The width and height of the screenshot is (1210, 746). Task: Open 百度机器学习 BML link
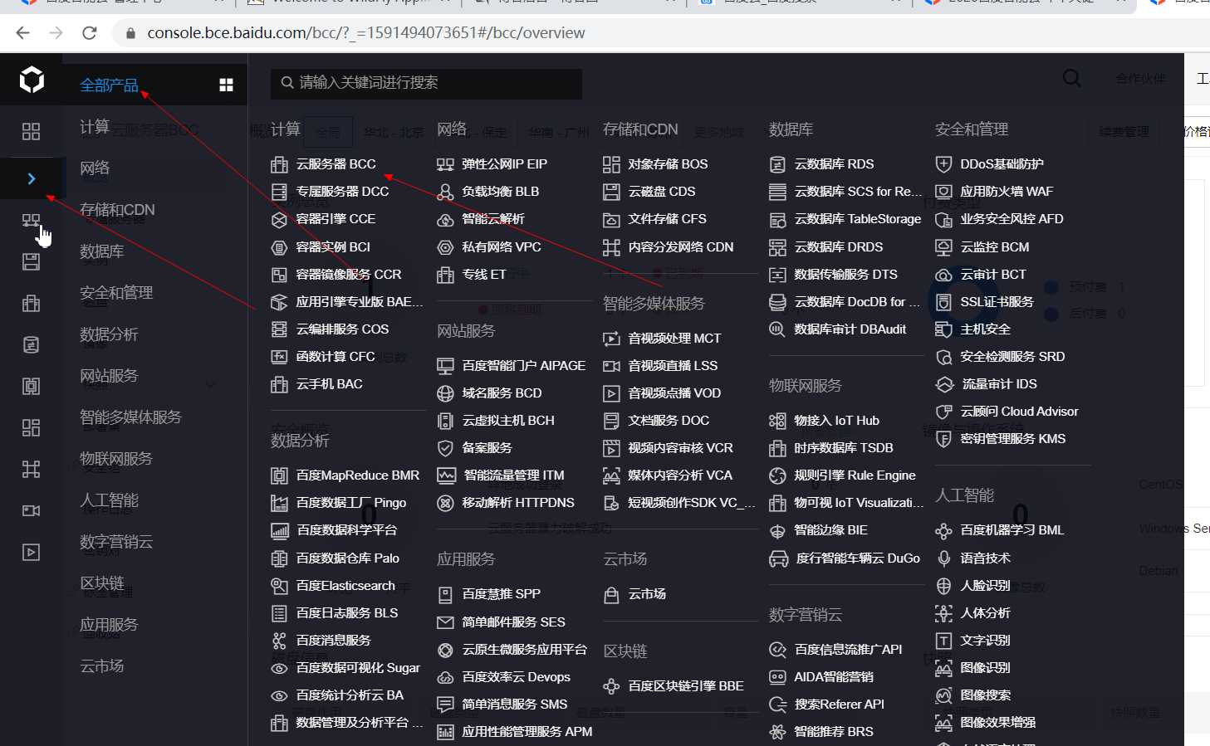(1012, 530)
